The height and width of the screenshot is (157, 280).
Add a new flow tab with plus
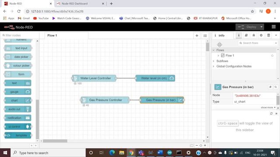coord(197,36)
